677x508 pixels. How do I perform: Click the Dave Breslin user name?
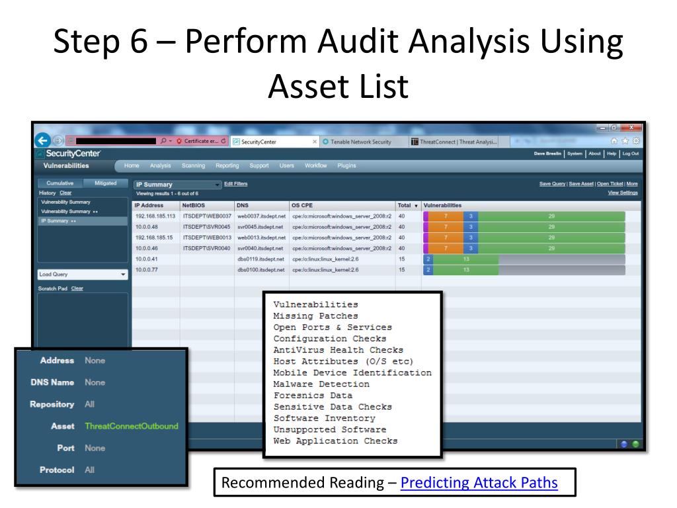coord(547,153)
